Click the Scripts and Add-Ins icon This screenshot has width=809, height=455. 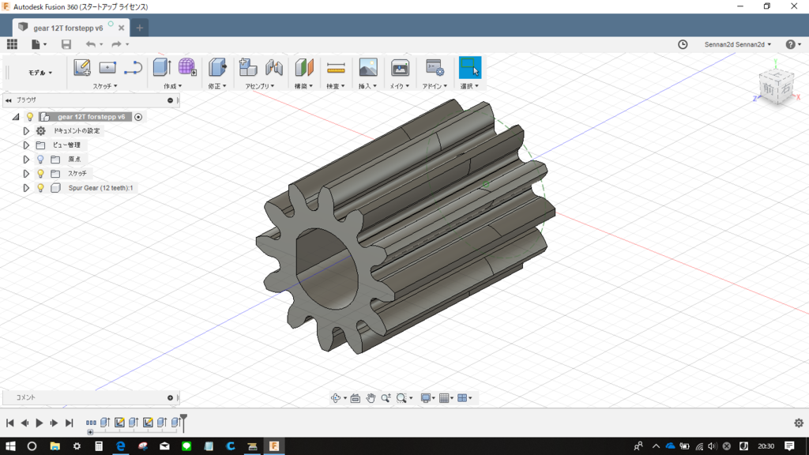click(x=435, y=68)
